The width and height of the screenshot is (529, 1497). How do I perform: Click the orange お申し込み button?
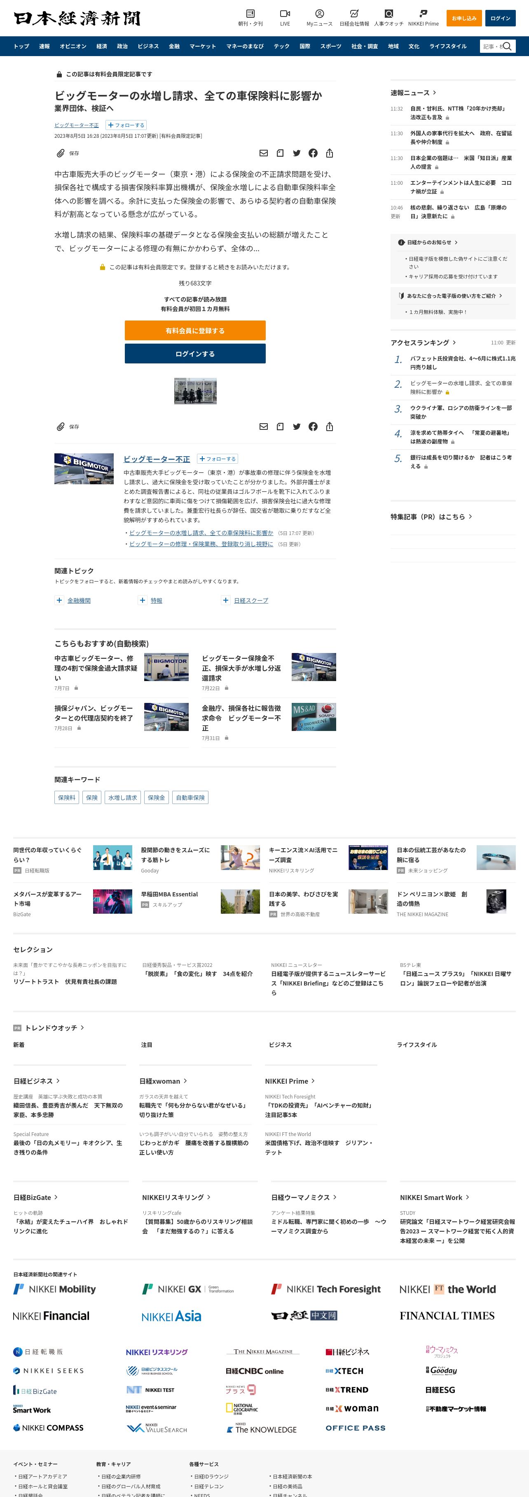[464, 18]
